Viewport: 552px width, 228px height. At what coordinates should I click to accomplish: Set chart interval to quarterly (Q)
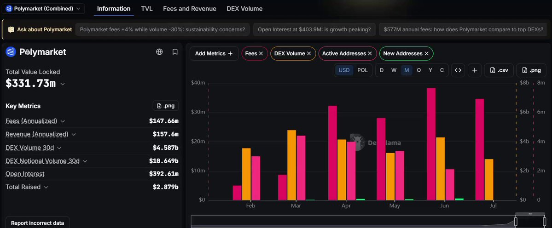[x=419, y=70]
